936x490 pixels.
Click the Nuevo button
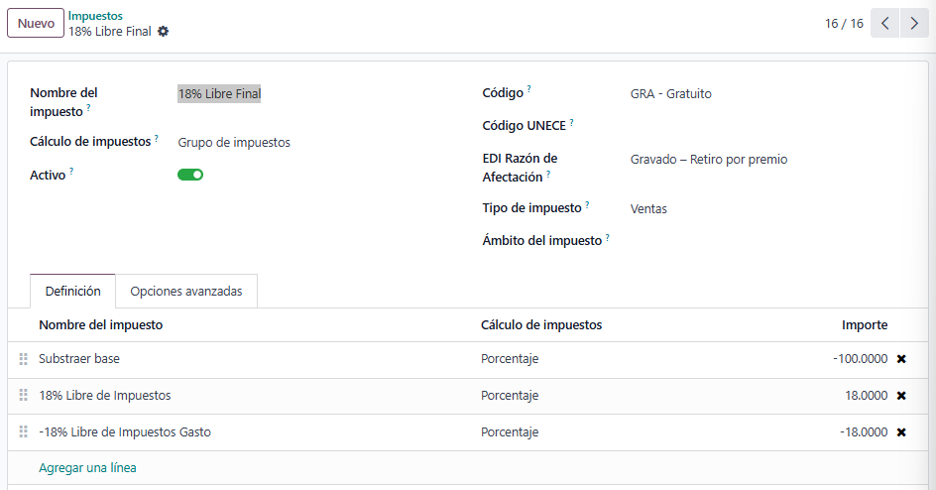(36, 23)
